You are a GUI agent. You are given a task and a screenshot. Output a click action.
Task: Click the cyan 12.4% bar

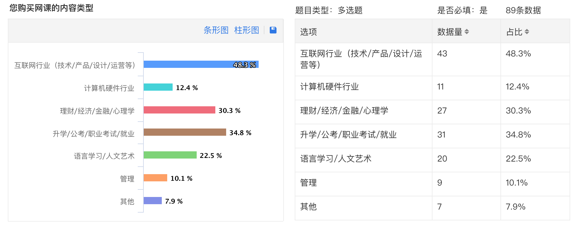coord(158,87)
